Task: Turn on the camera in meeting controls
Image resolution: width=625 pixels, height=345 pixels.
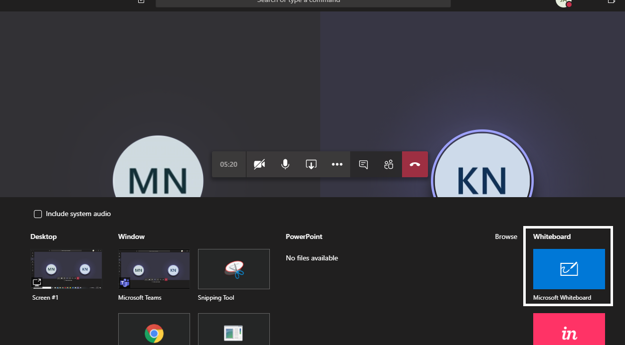Action: click(259, 164)
